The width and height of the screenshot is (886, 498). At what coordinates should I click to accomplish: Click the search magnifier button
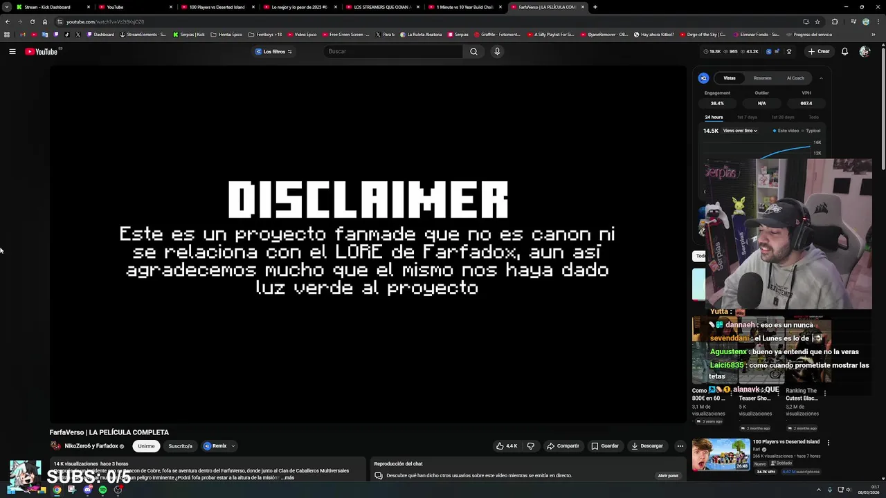[x=473, y=51]
